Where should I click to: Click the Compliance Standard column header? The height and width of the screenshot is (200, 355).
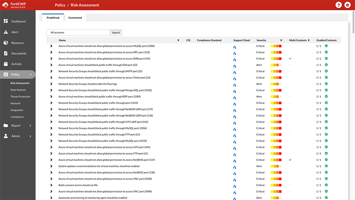tap(209, 40)
